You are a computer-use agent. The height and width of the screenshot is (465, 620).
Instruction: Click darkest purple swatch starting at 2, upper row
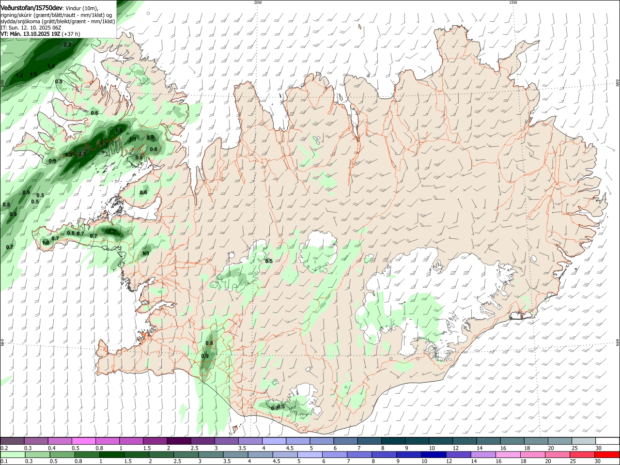tap(179, 441)
